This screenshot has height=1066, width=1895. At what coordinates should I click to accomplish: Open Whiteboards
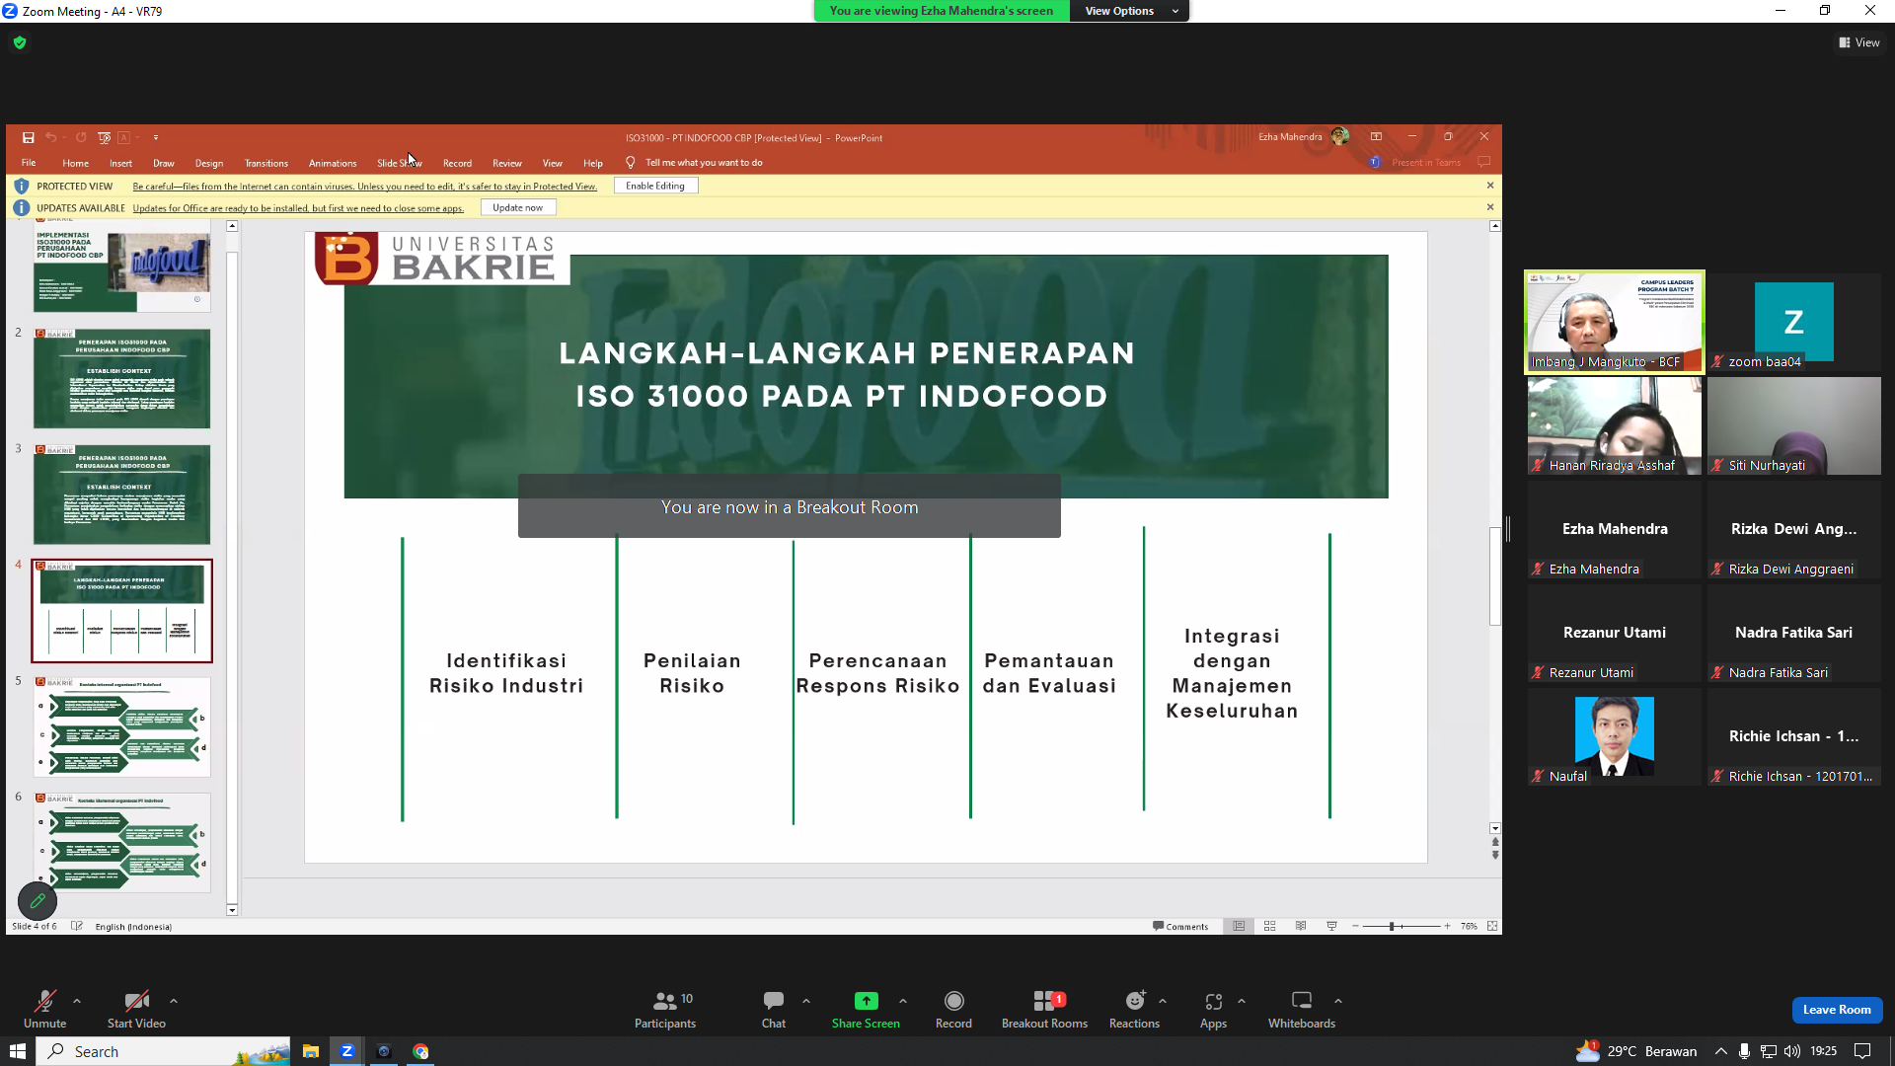tap(1301, 1009)
